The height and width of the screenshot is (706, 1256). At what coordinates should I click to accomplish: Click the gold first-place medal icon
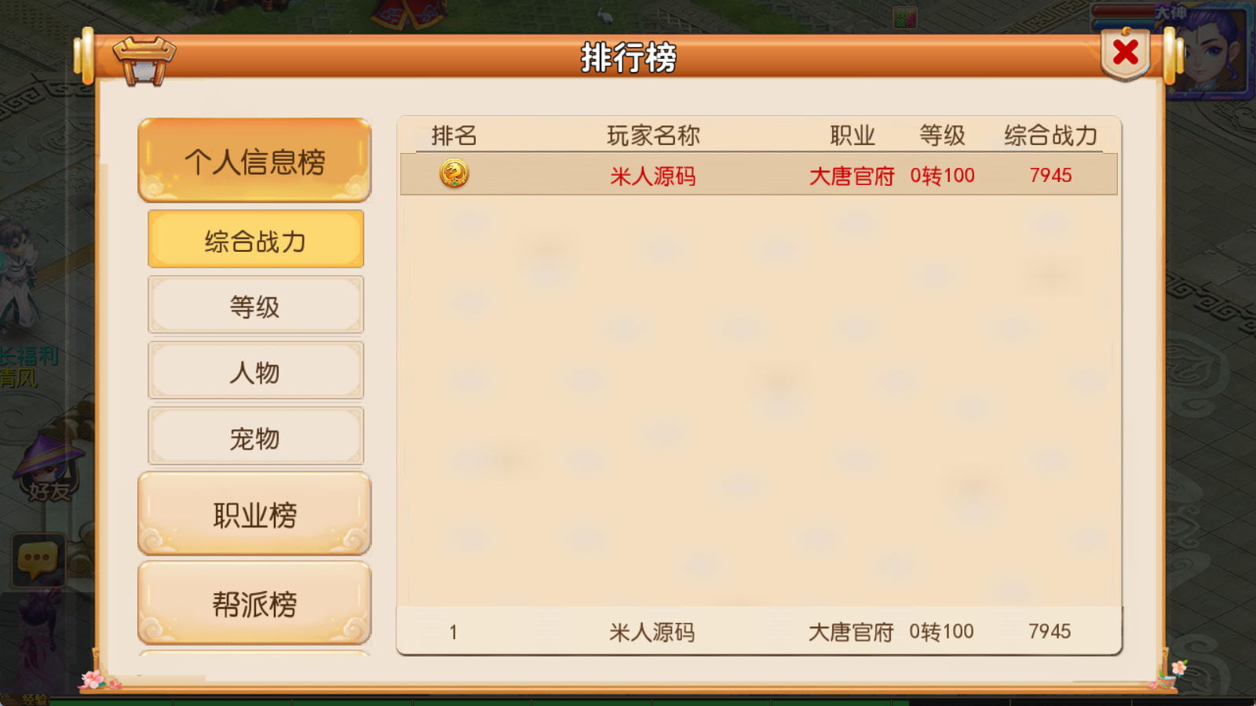[455, 173]
